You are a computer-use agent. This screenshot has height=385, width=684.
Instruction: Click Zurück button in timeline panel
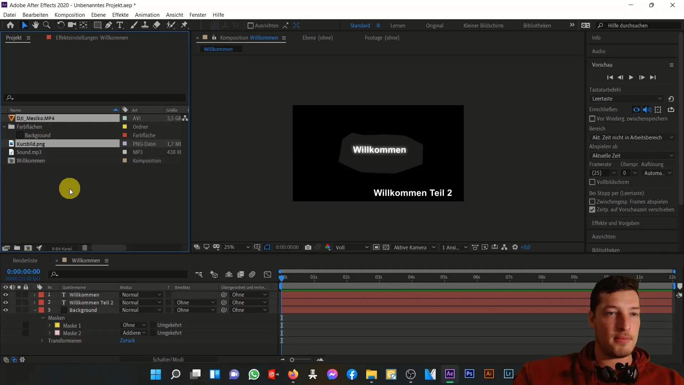click(127, 340)
